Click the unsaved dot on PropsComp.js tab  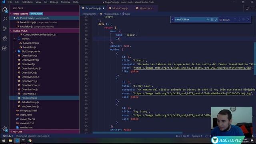point(104,8)
